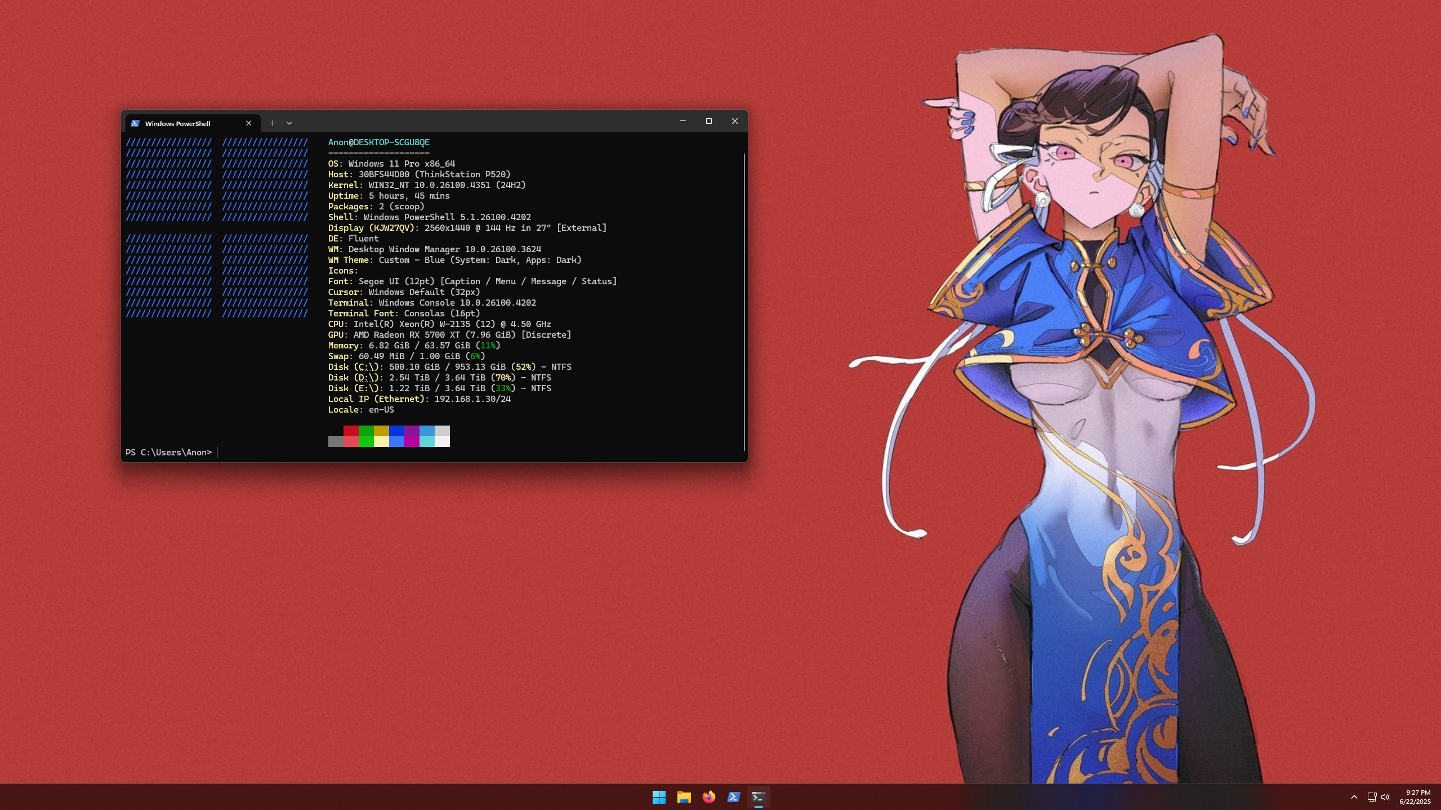Click the yellow color block
The height and width of the screenshot is (810, 1441).
(x=381, y=431)
